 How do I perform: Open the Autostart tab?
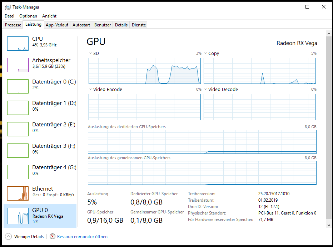(x=81, y=25)
